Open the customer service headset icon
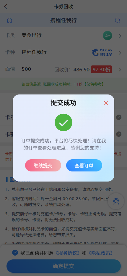 pyautogui.click(x=116, y=201)
